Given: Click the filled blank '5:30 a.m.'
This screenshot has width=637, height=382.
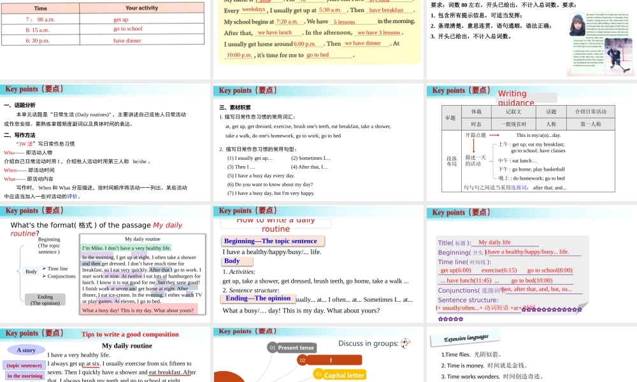Looking at the screenshot, I should pyautogui.click(x=331, y=10).
